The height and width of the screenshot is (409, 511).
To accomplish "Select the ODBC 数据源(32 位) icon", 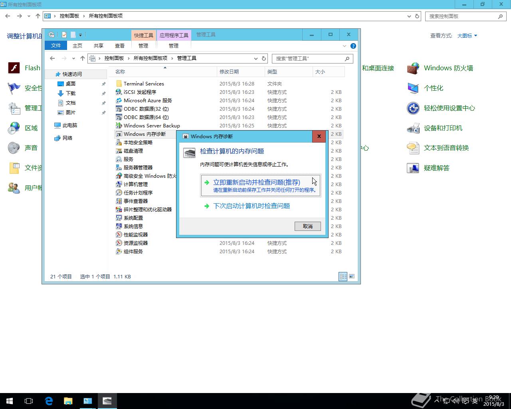I will click(x=119, y=109).
